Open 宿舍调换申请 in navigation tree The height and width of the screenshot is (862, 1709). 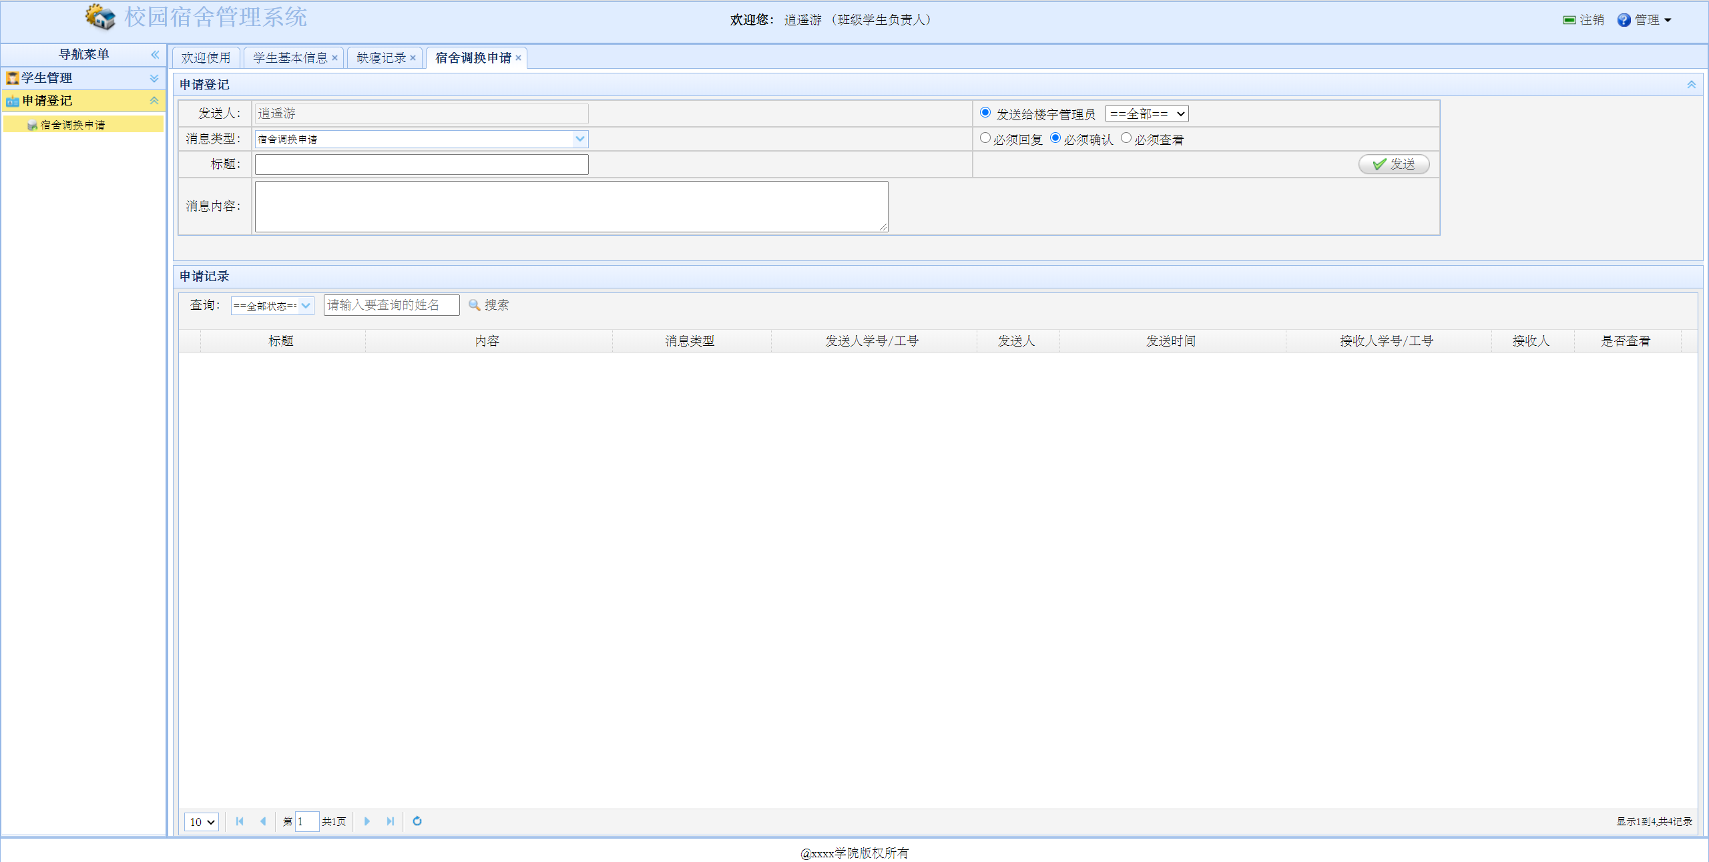72,125
